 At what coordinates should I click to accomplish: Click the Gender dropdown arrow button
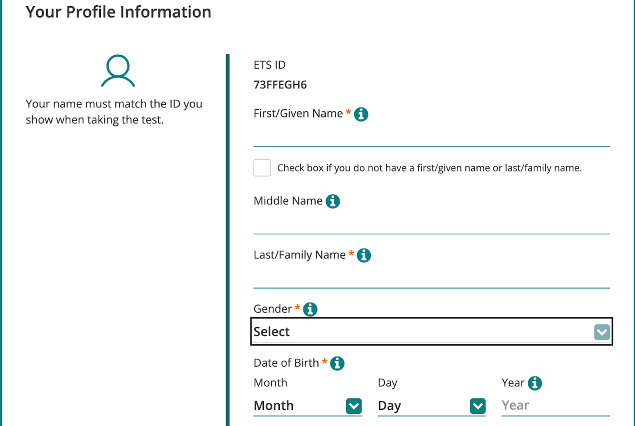602,332
